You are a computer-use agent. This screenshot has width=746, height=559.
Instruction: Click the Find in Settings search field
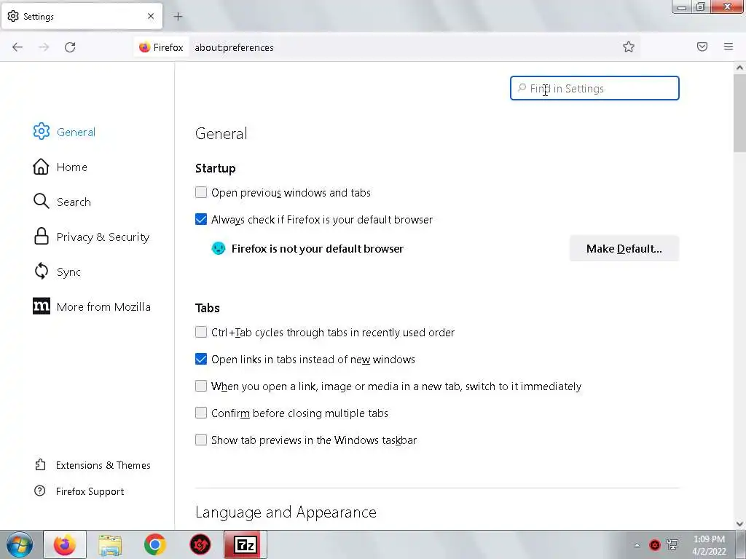pos(594,88)
